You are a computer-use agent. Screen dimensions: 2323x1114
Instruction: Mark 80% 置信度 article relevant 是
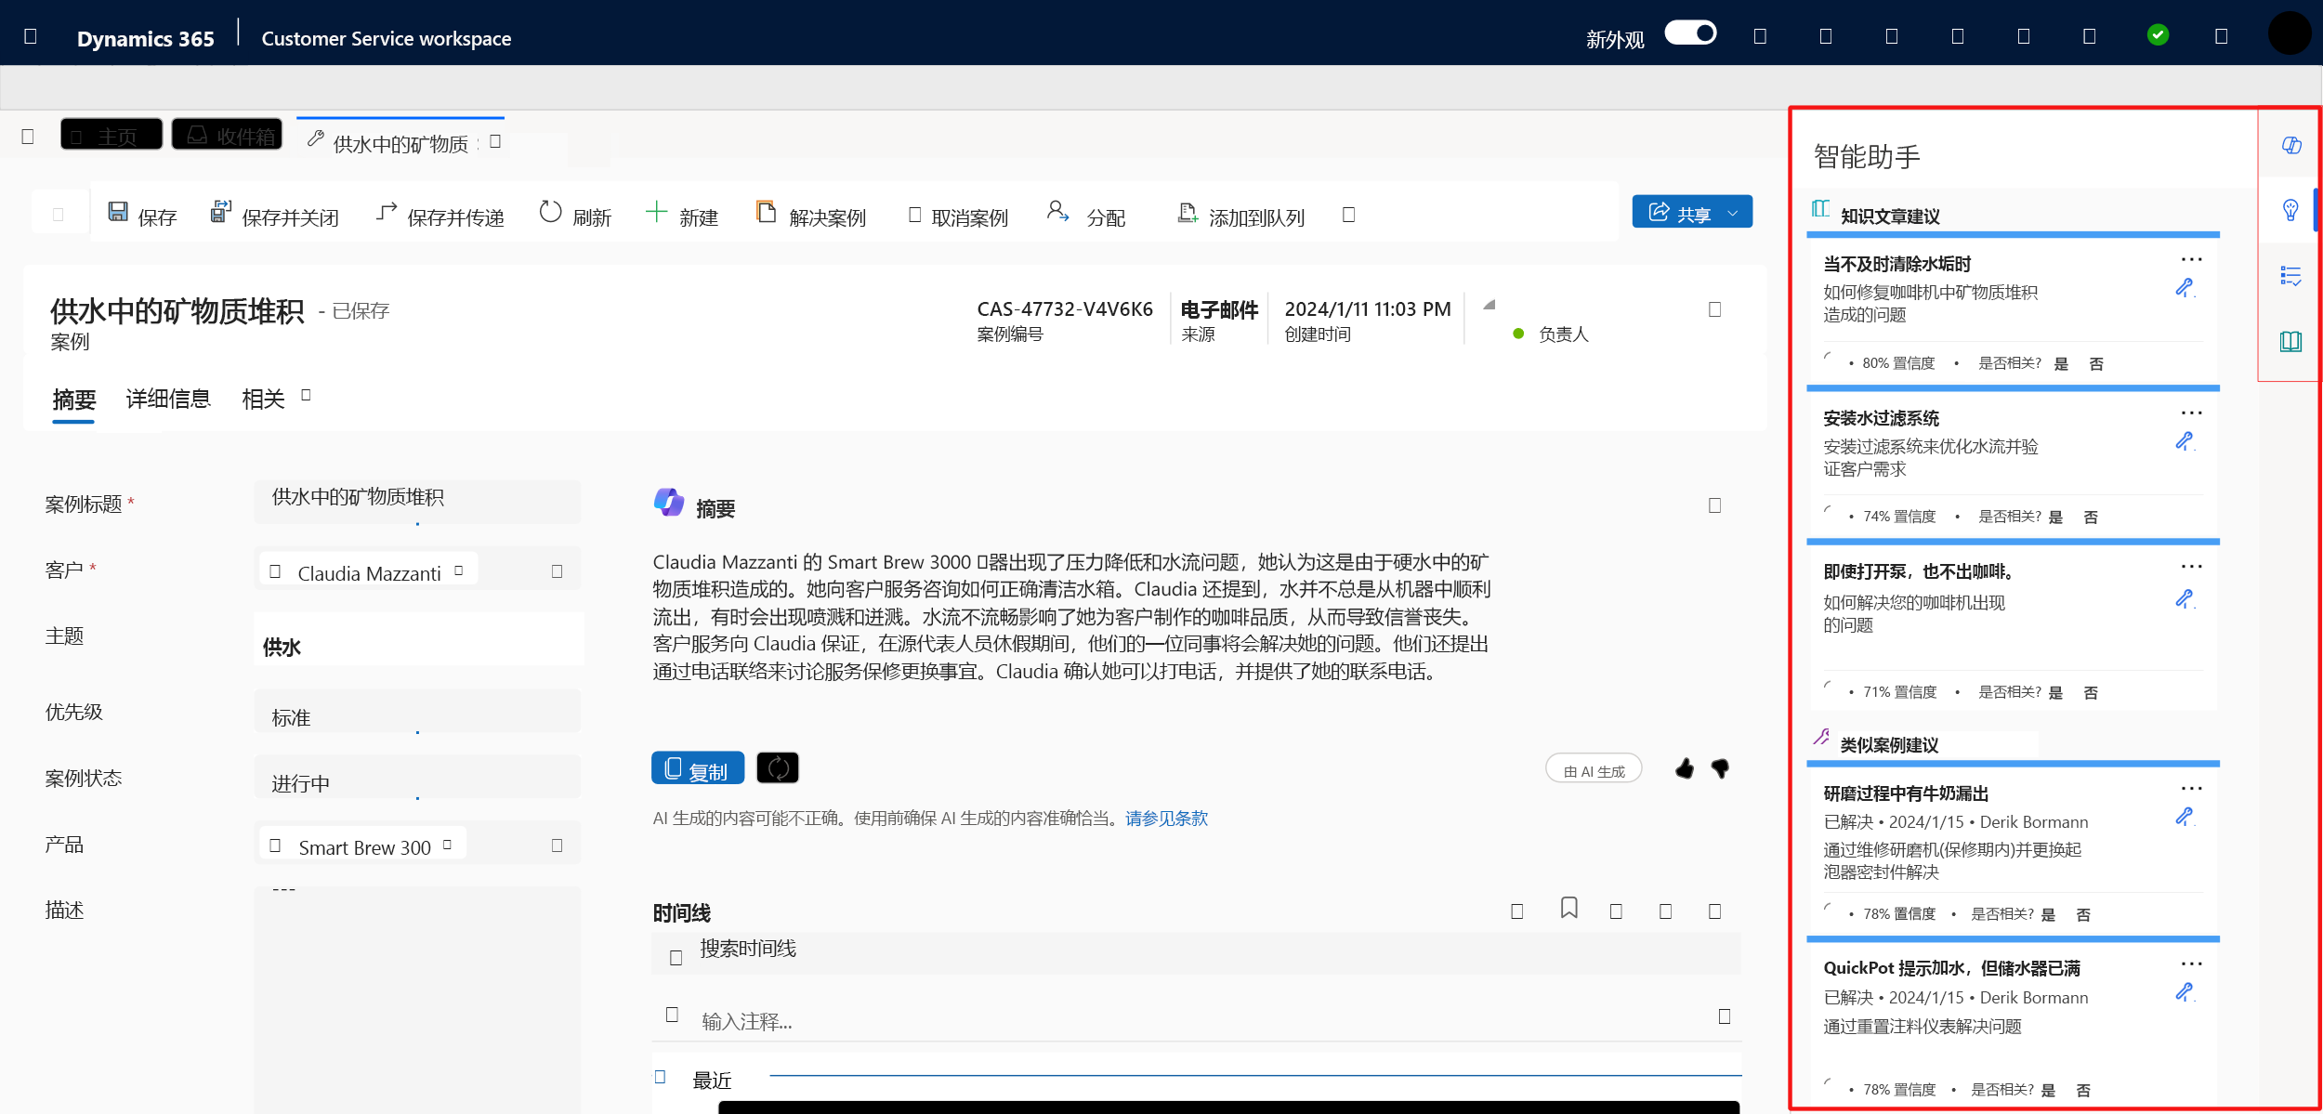tap(2061, 364)
